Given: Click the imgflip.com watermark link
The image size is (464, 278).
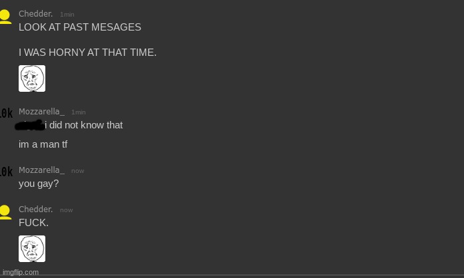Looking at the screenshot, I should click(21, 272).
